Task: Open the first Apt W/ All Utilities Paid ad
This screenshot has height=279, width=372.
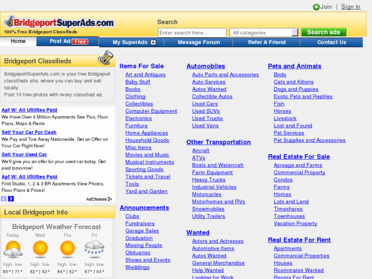Action: [29, 110]
